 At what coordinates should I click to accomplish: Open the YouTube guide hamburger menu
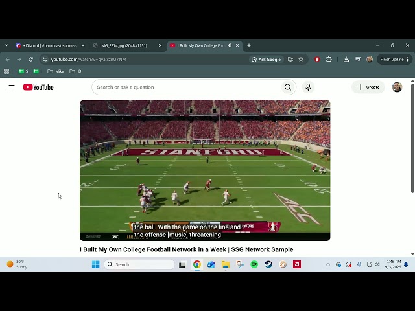tap(12, 87)
